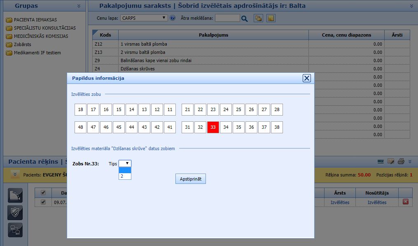Click the magnifier search icon
Screen dimensions: 418x246
[245, 19]
